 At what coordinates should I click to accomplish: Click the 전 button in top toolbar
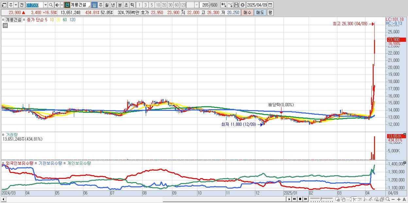click(22, 5)
